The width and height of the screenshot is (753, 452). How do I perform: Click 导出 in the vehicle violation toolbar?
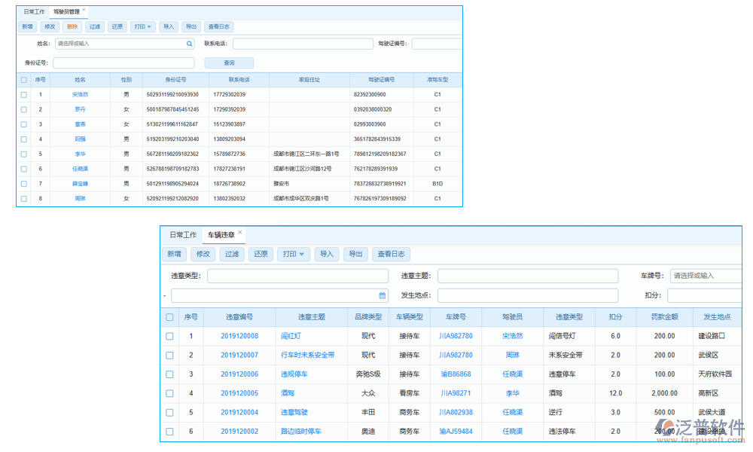(356, 255)
